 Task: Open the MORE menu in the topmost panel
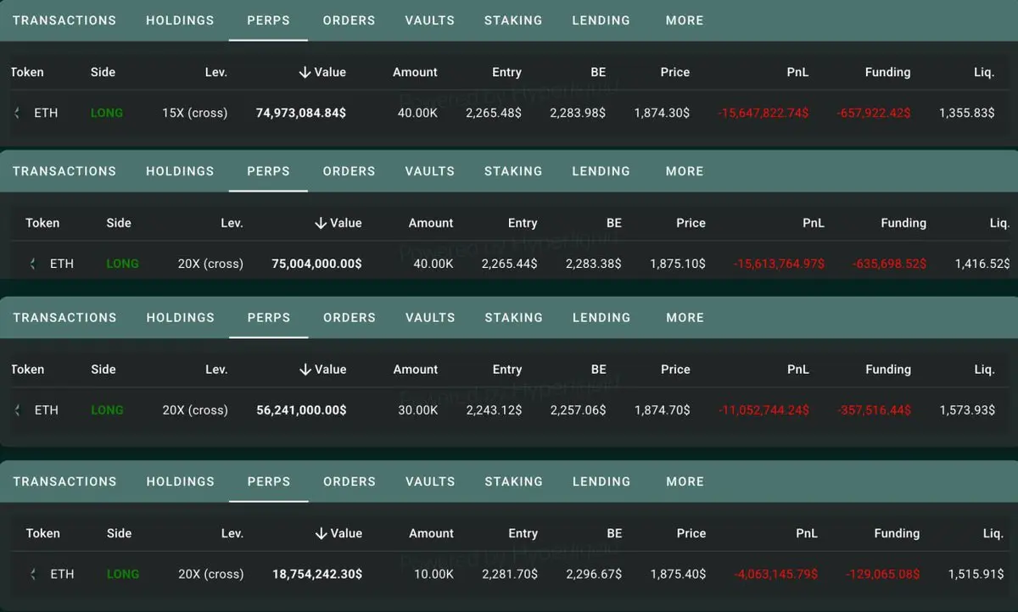click(x=685, y=20)
